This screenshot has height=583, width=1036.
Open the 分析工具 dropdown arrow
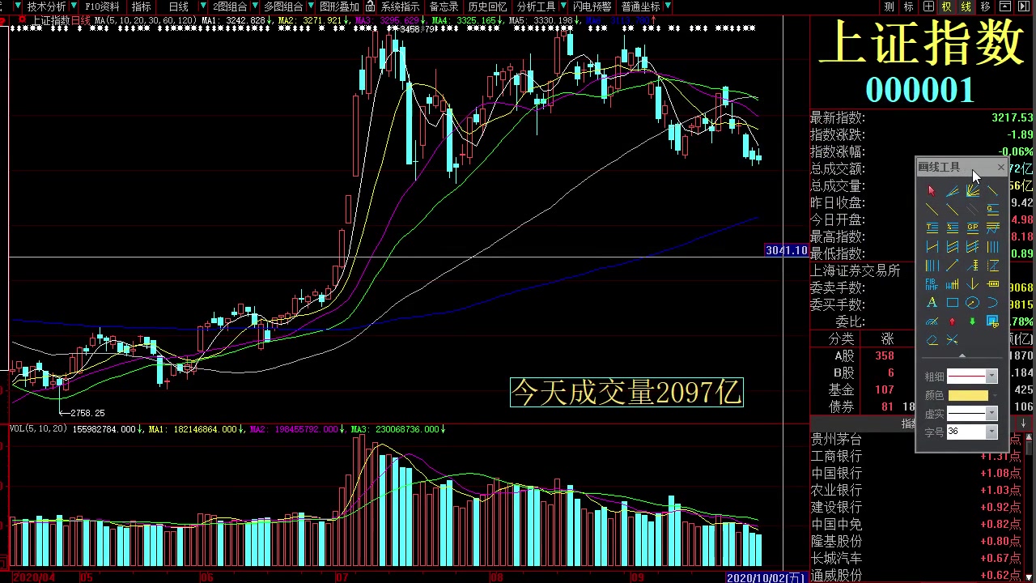pos(563,6)
